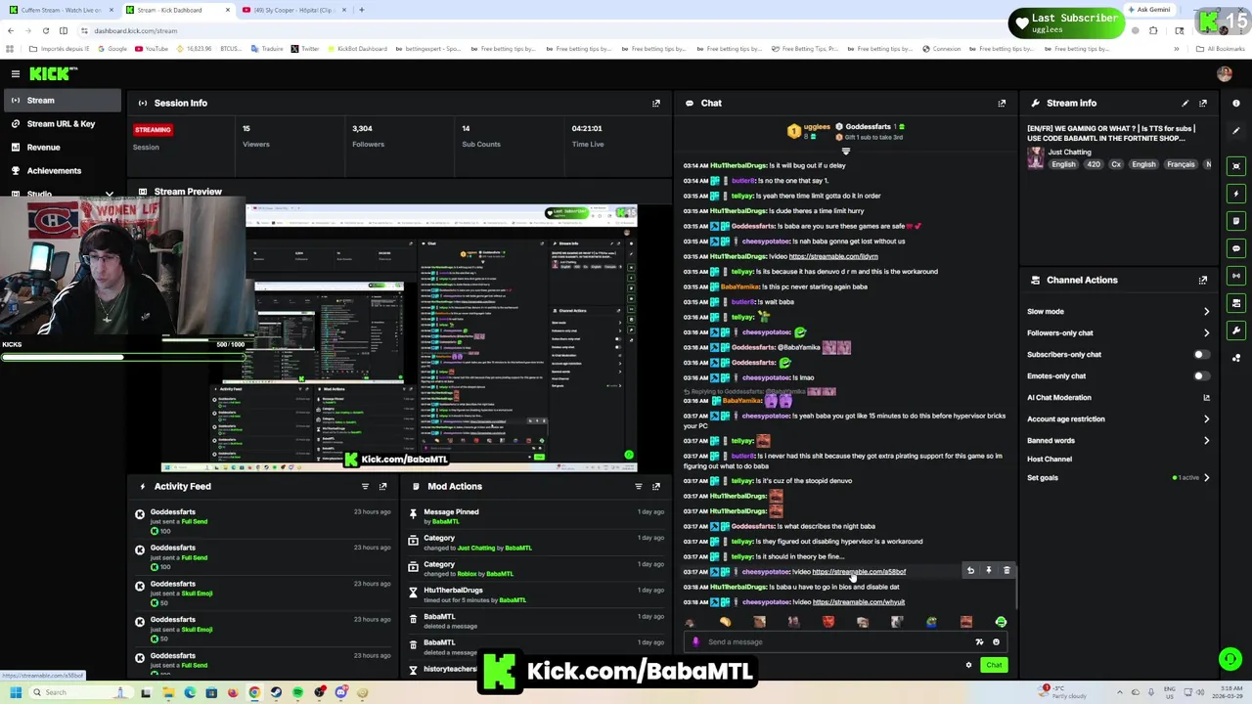Open streamable.com/lidyrn link in chat
The width and height of the screenshot is (1252, 704).
click(833, 256)
